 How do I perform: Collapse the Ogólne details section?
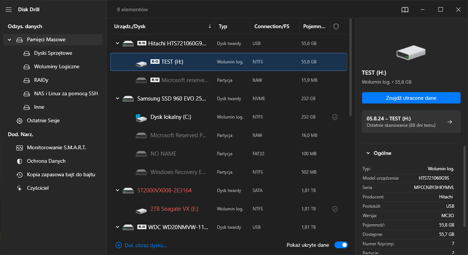369,153
